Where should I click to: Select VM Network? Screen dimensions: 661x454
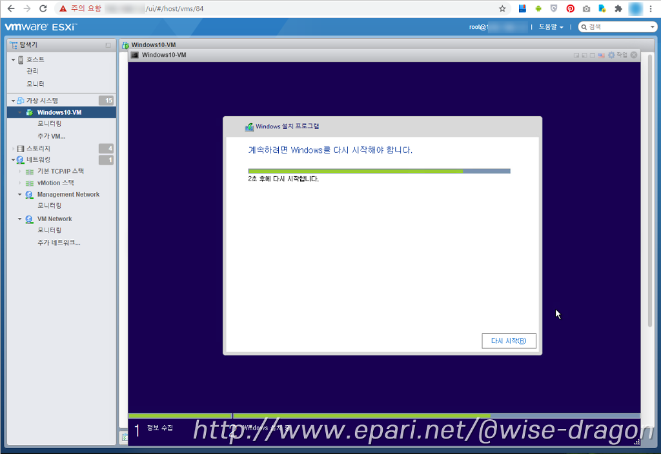coord(54,219)
